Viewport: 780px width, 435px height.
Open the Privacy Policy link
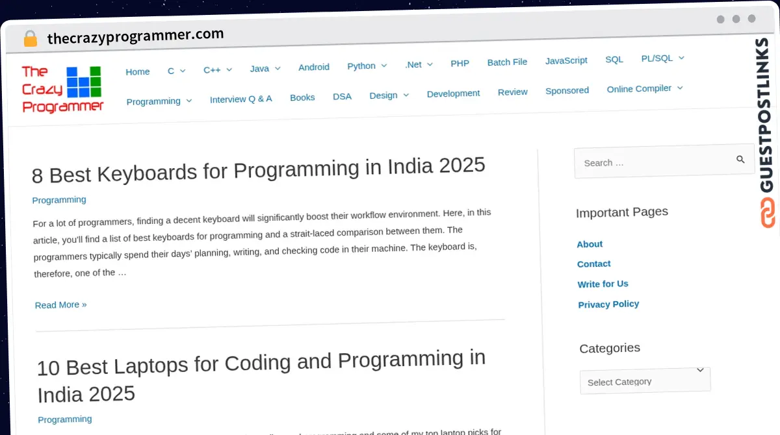pos(608,304)
